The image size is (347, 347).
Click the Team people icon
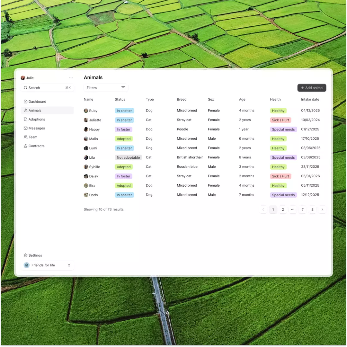click(x=26, y=137)
